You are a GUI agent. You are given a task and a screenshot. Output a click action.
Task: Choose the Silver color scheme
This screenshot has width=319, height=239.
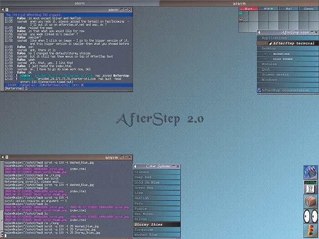tap(157, 219)
